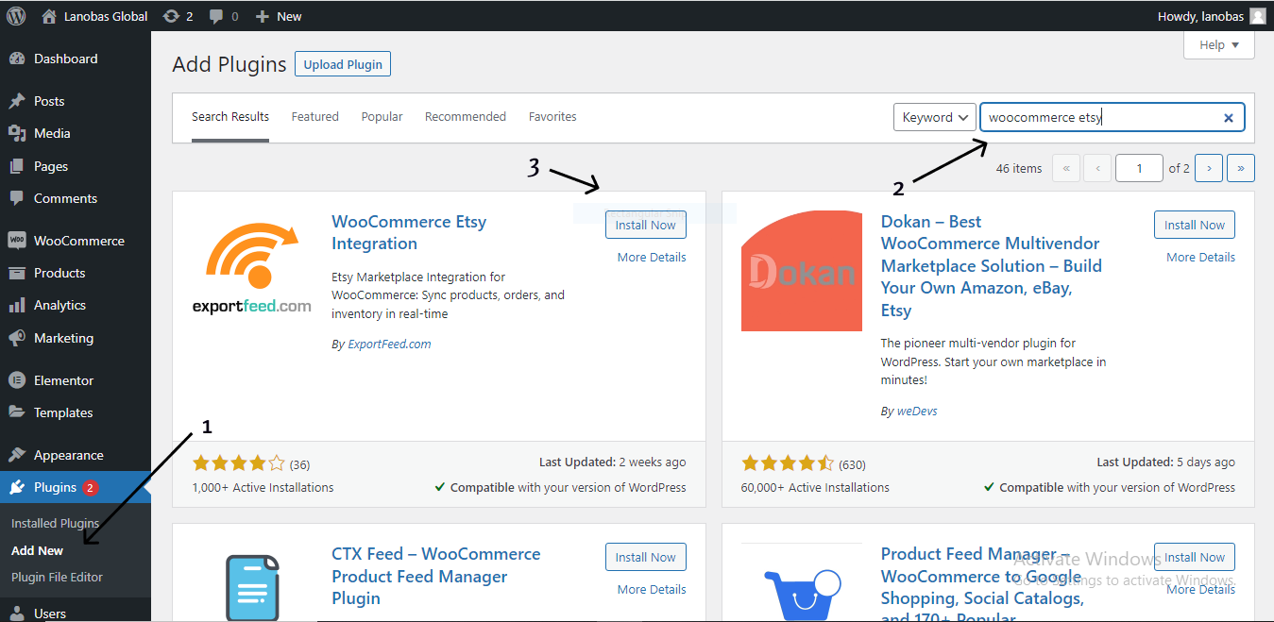Expand the Keyword search type dropdown
Screen dimensions: 1274x622
[935, 117]
